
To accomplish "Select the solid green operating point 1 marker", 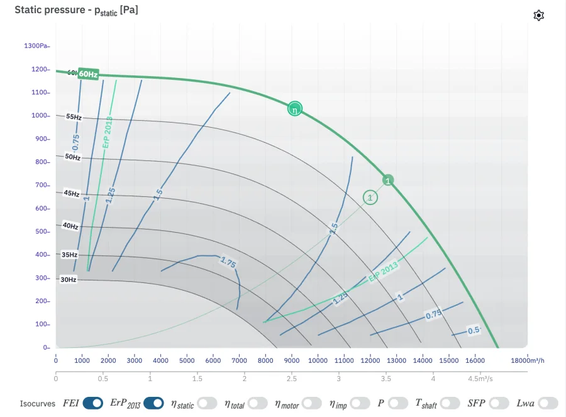I will (388, 181).
